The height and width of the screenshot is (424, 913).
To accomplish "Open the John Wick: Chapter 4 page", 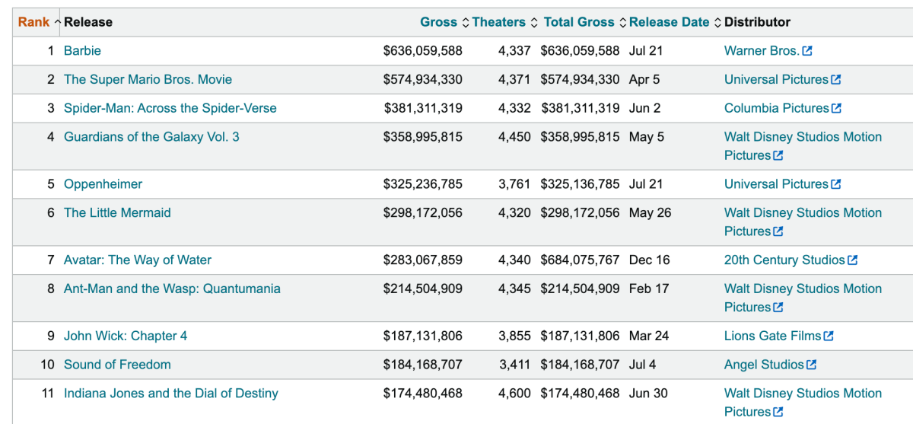I will click(126, 336).
